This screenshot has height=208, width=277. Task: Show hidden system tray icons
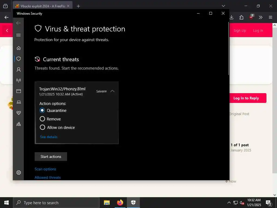(x=229, y=203)
